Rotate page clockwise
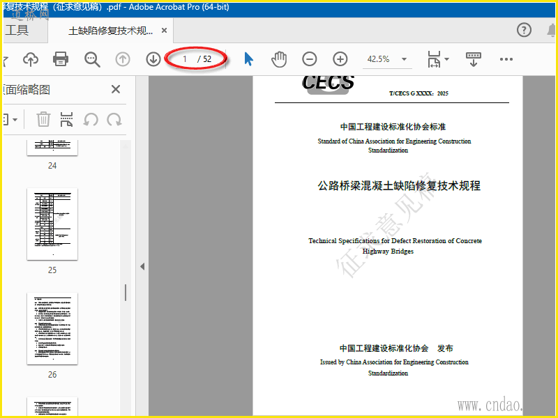This screenshot has height=418, width=558. pyautogui.click(x=114, y=119)
